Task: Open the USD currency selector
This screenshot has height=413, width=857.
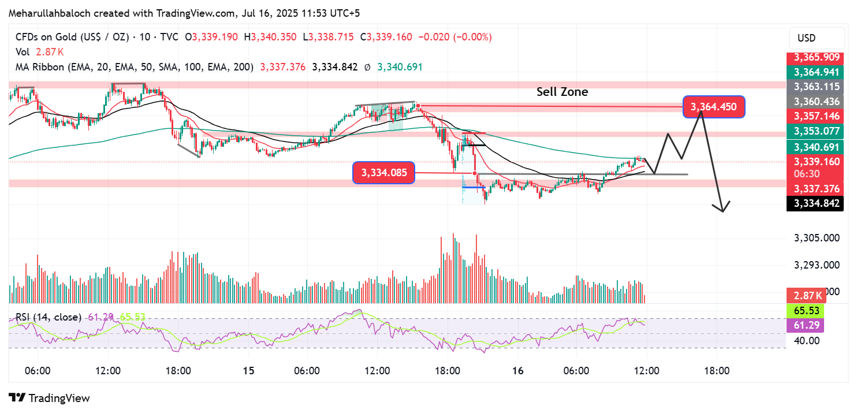Action: [x=806, y=38]
